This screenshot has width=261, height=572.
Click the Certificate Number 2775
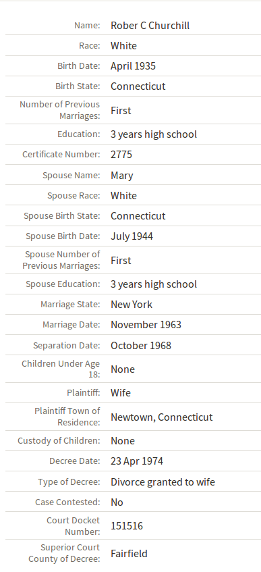click(121, 154)
